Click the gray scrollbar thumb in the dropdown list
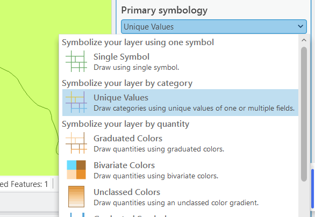315x217 pixels. pos(304,114)
